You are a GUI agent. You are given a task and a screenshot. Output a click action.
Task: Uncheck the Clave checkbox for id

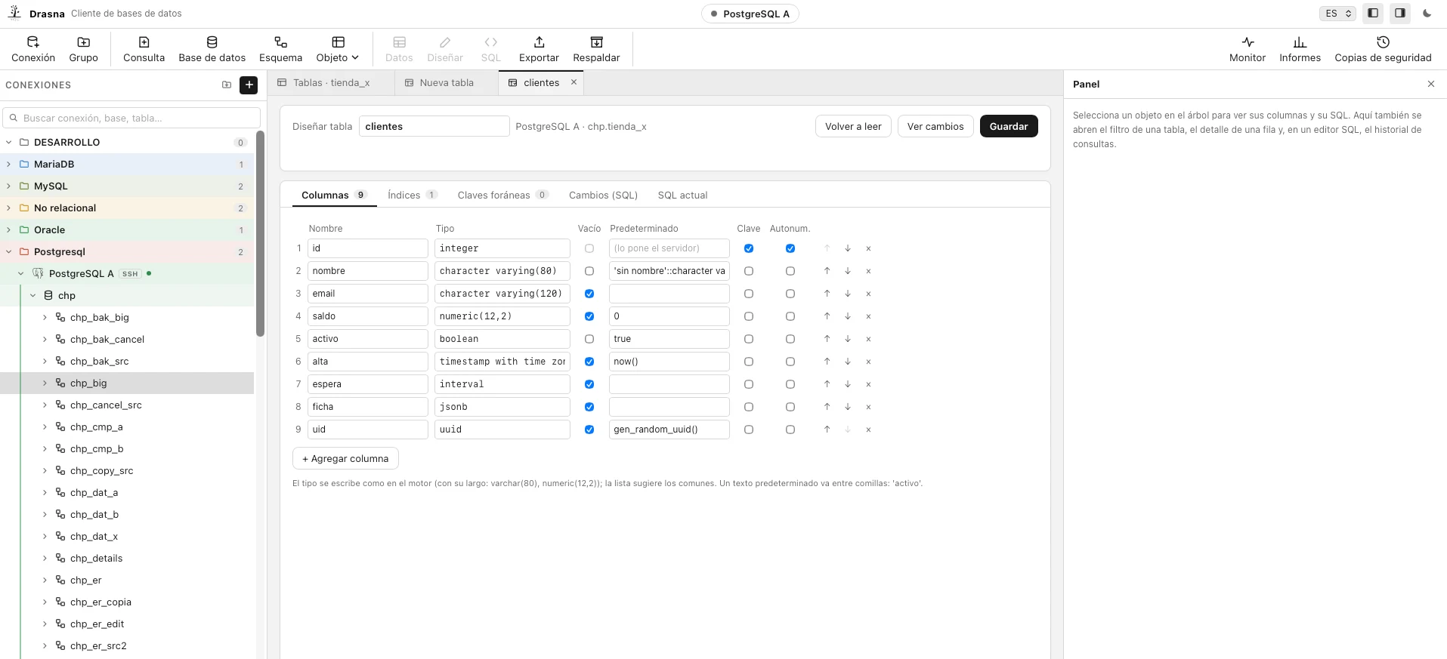[x=749, y=248]
